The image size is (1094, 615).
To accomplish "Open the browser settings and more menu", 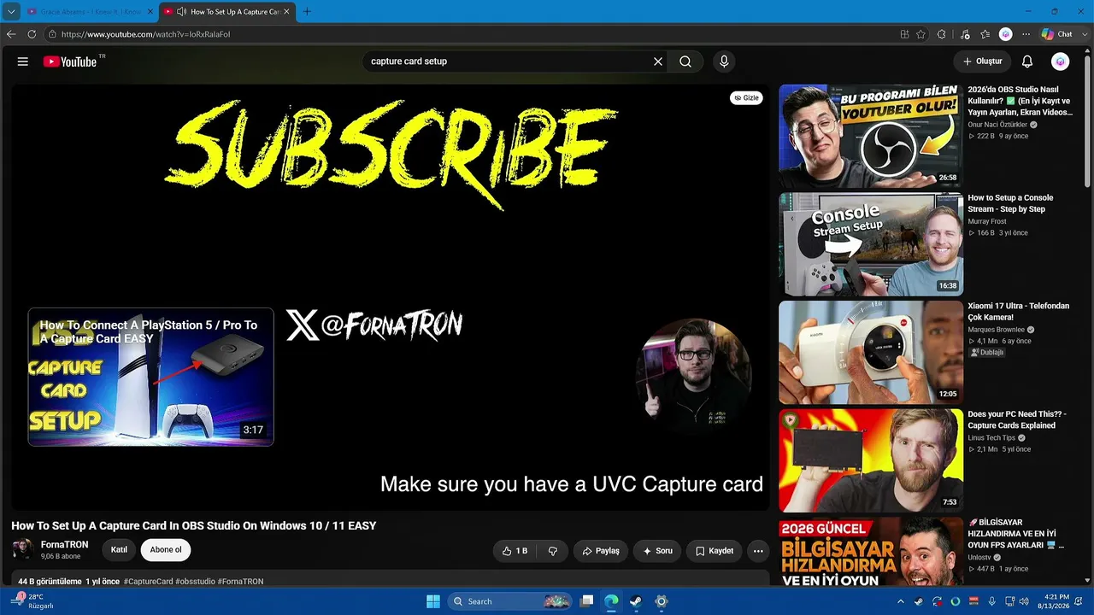I will tap(1026, 34).
